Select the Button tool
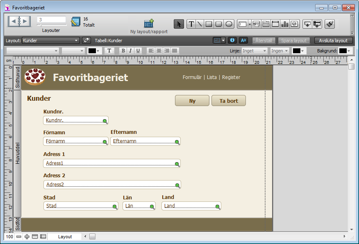The height and width of the screenshot is (244, 359). [x=257, y=24]
